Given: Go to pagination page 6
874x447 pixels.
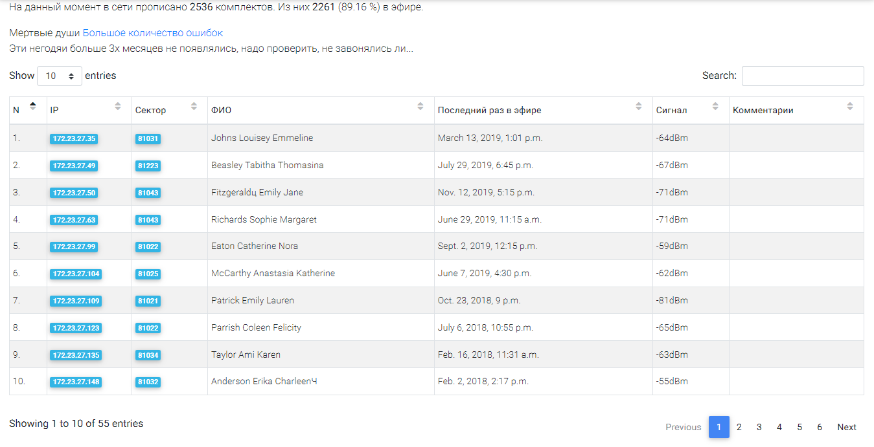Looking at the screenshot, I should 820,427.
